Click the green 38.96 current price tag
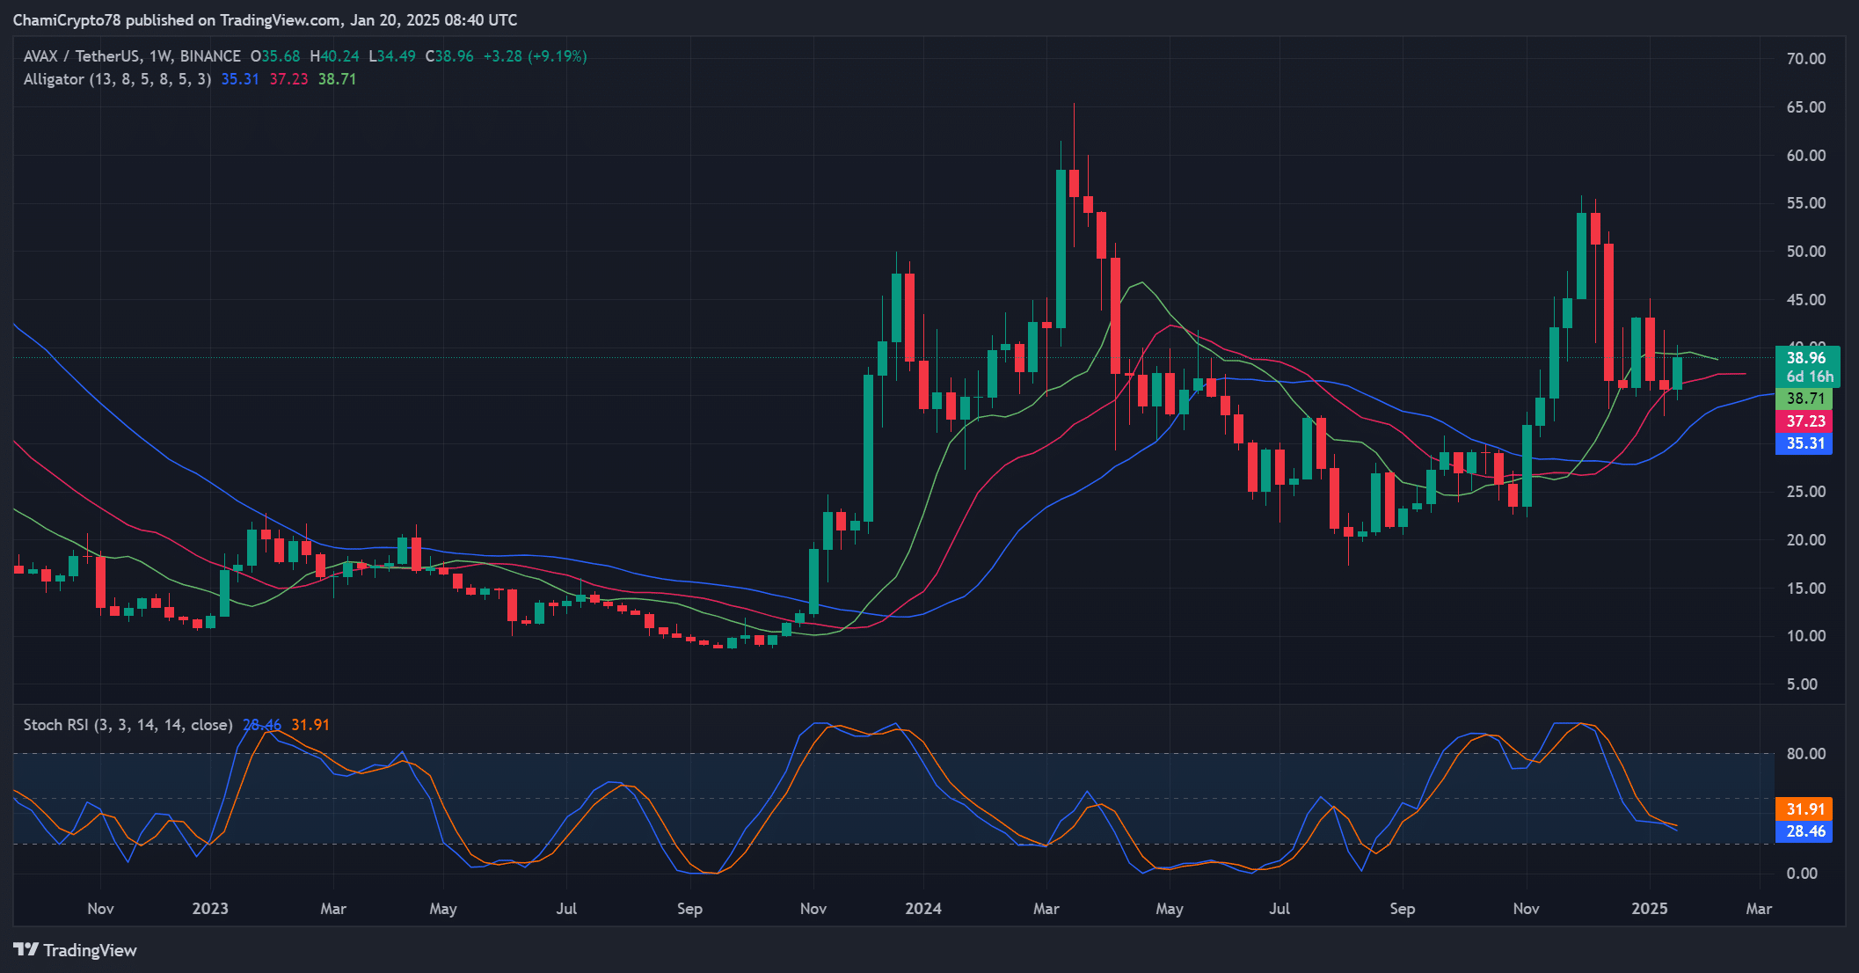1859x973 pixels. coord(1806,358)
